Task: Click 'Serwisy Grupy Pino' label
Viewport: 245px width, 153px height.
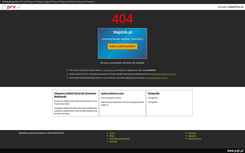Action: 11,2
